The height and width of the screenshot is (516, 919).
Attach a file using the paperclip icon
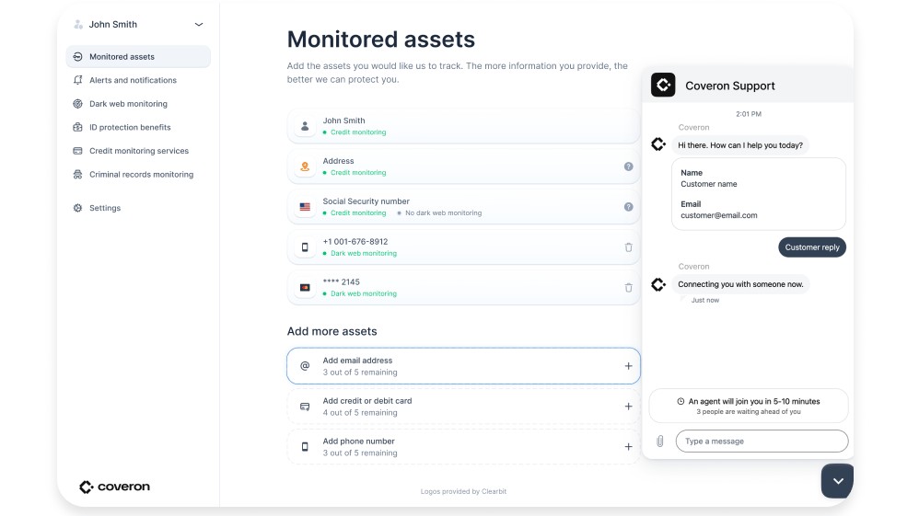660,441
